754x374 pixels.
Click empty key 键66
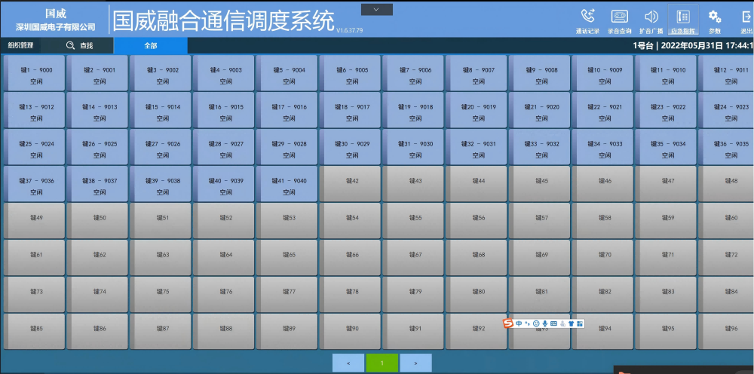(x=350, y=258)
